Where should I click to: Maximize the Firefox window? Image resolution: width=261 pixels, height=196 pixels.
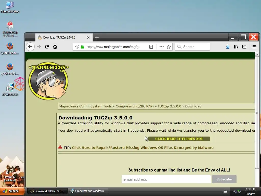[243, 37]
